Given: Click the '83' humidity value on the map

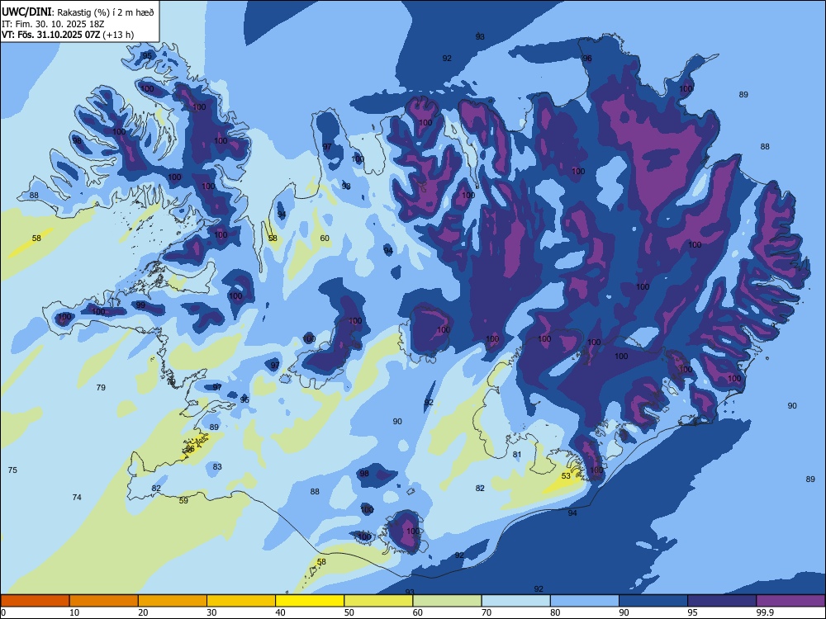Looking at the screenshot, I should (217, 466).
